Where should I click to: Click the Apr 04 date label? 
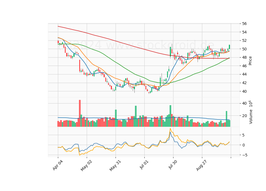pyautogui.click(x=58, y=166)
